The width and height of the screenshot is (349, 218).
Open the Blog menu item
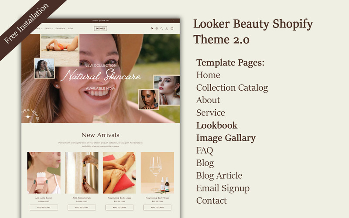[x=70, y=28]
